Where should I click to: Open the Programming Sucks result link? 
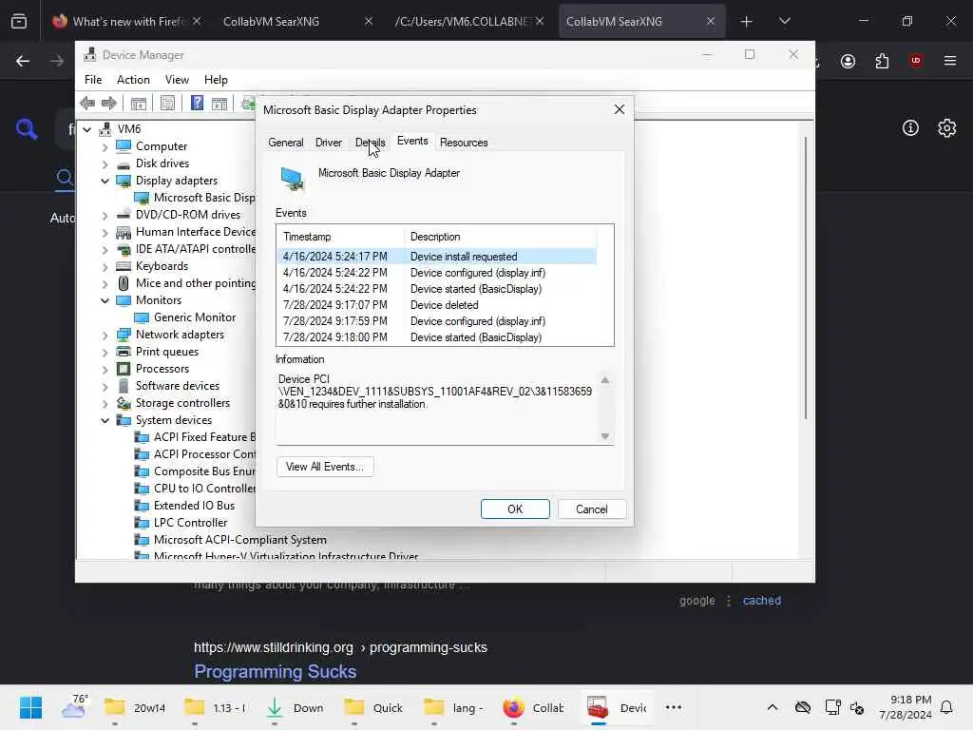(x=275, y=672)
